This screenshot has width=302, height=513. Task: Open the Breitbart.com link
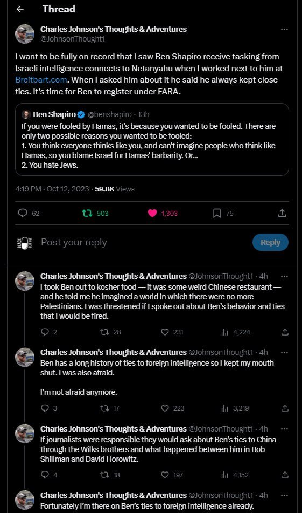(x=41, y=80)
